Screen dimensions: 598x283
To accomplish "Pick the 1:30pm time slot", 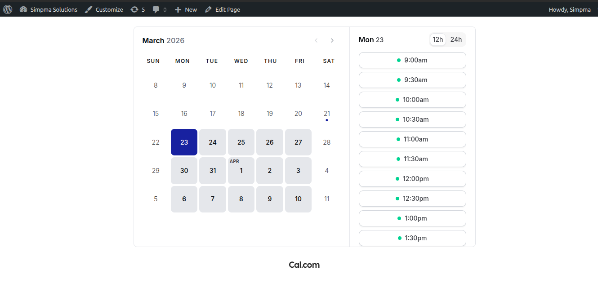I will (412, 238).
